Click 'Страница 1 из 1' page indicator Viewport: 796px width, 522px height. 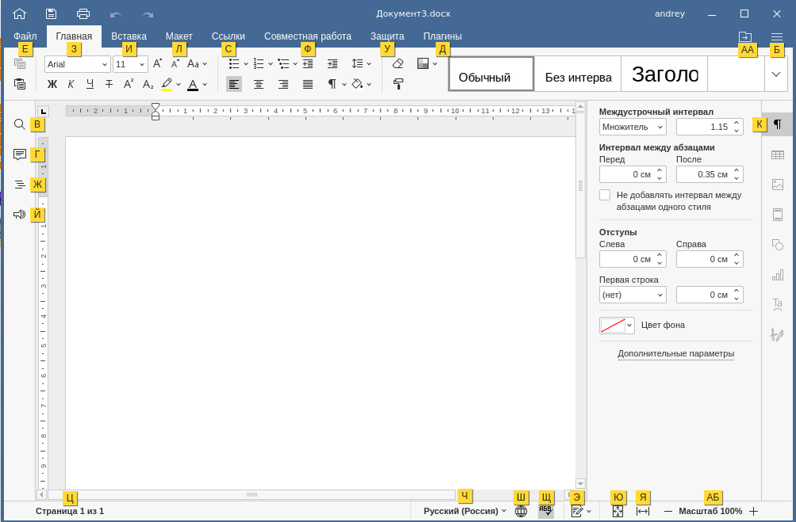[70, 511]
